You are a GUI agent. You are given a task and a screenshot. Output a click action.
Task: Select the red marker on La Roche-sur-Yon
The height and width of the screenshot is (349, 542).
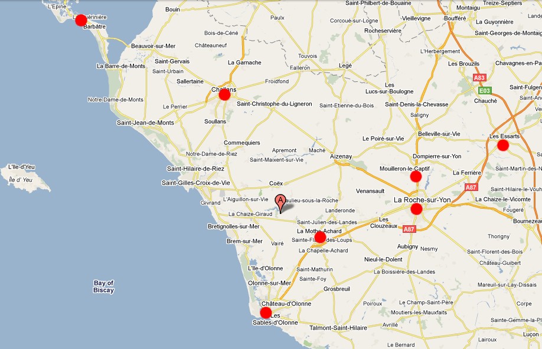tap(416, 209)
